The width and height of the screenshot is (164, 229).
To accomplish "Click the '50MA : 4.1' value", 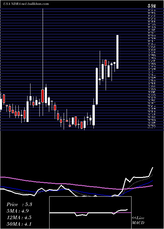I will tap(19, 224).
